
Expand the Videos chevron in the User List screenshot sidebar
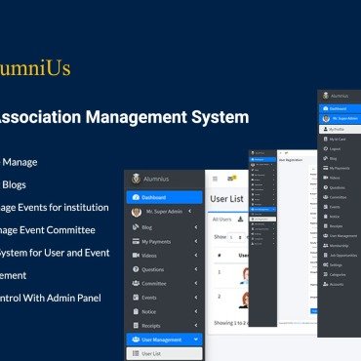[196, 256]
